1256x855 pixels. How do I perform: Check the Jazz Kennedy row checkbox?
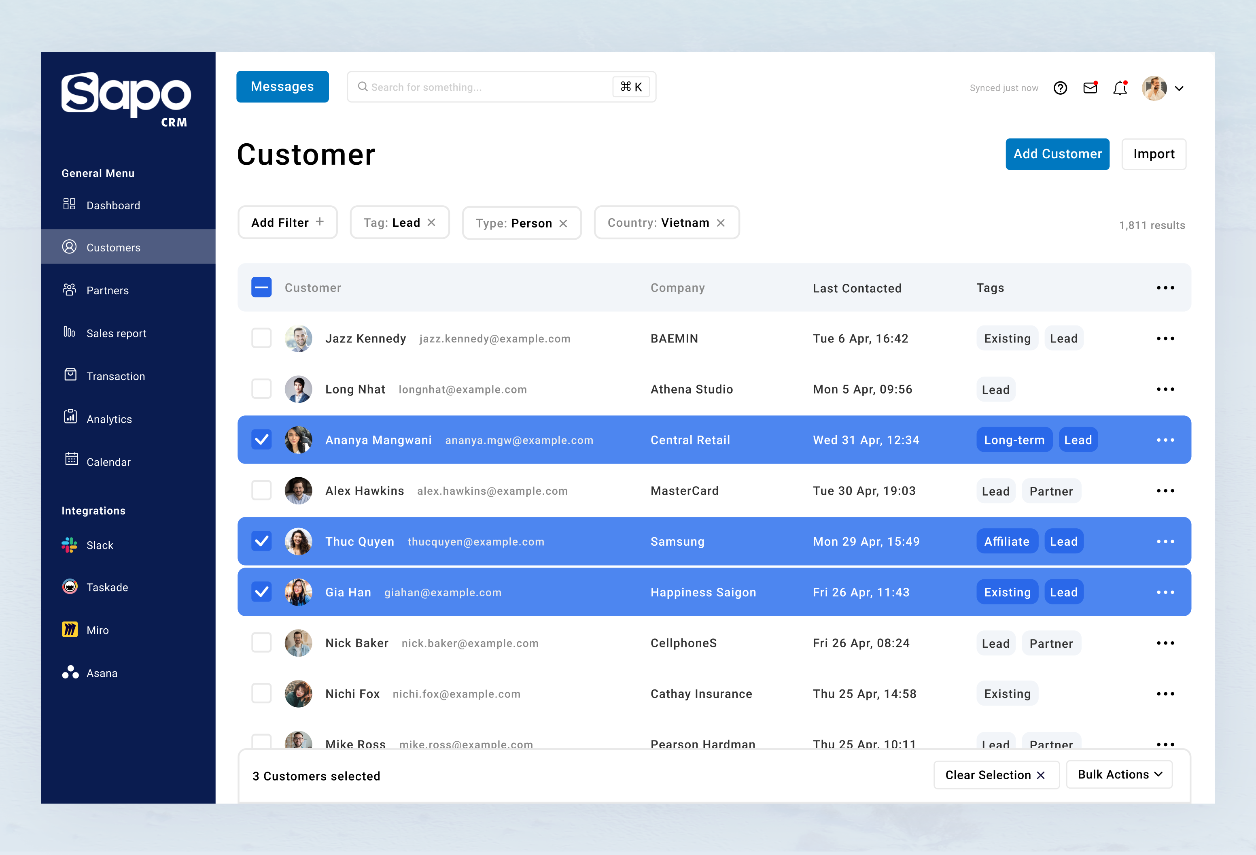(x=261, y=338)
